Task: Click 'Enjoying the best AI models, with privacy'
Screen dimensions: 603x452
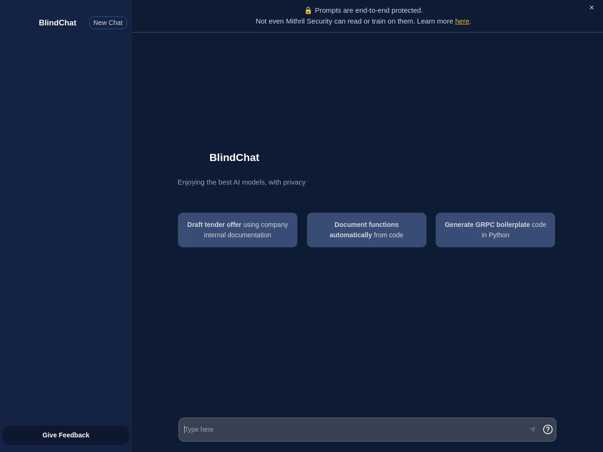Action: tap(242, 182)
